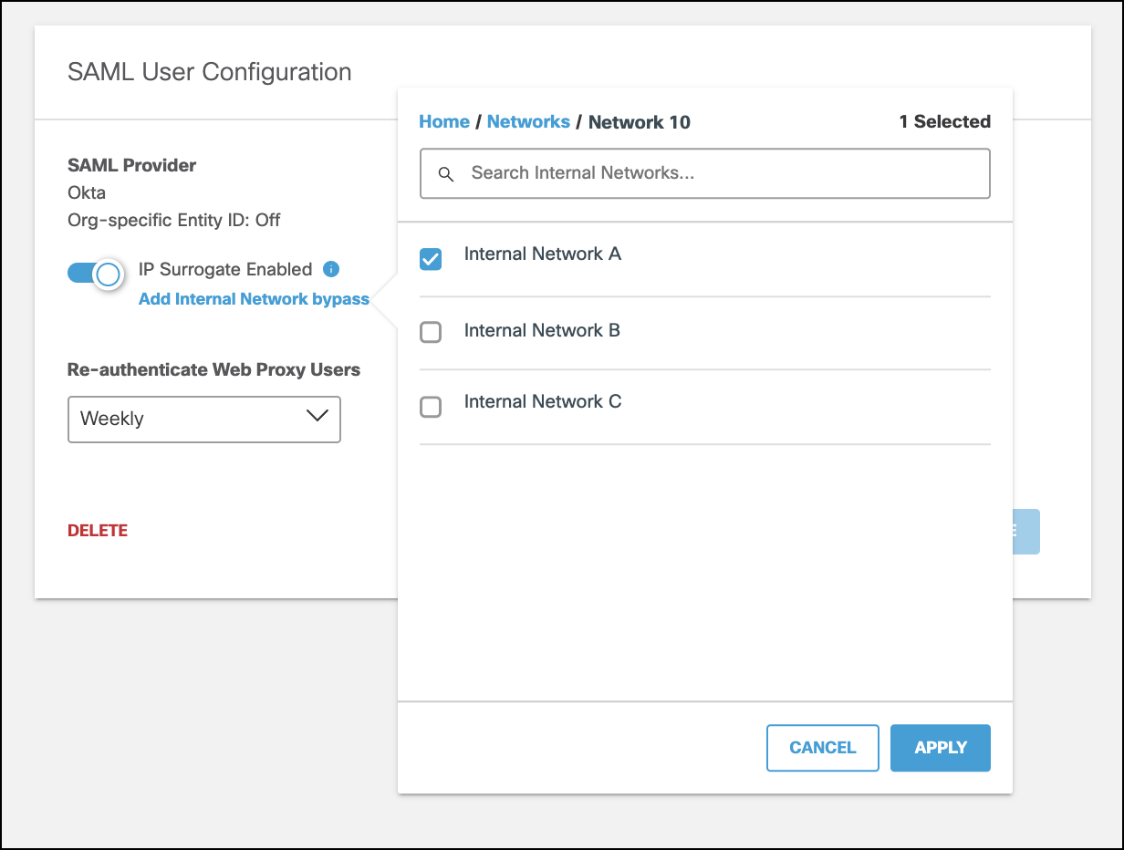
Task: Choose the Internal Network C label
Action: 542,402
